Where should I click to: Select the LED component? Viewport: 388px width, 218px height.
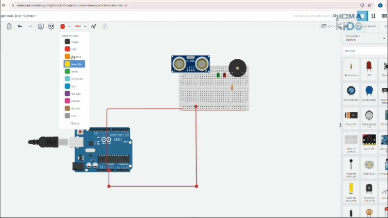click(x=369, y=69)
